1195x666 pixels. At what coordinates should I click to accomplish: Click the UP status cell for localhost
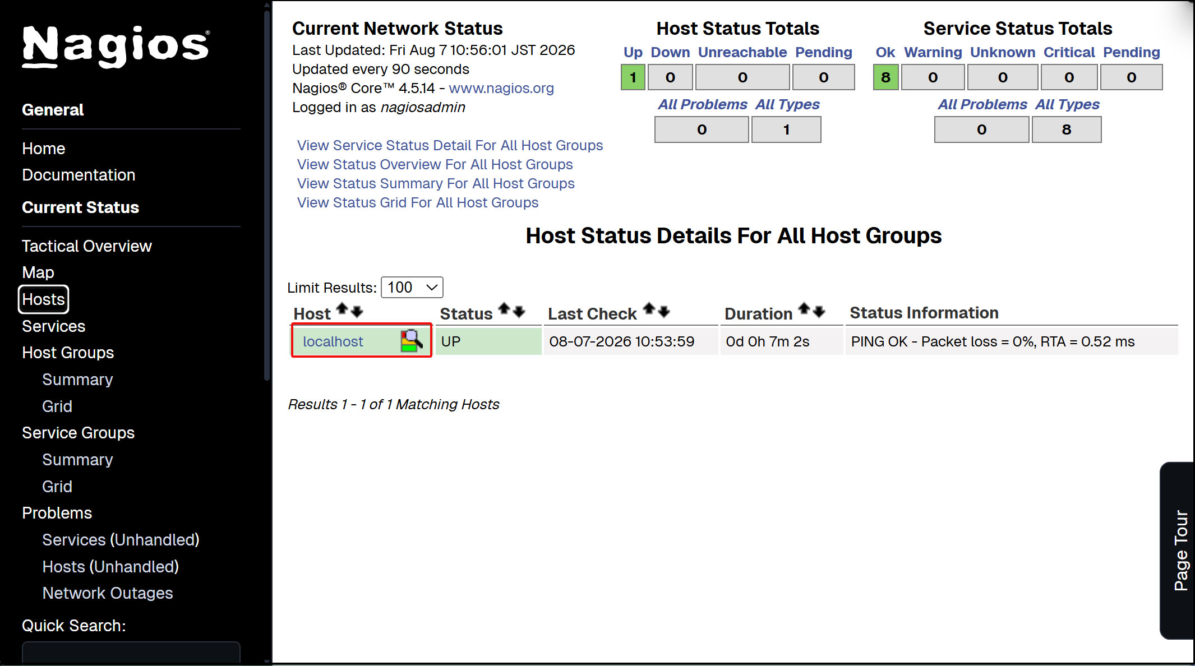tap(488, 341)
